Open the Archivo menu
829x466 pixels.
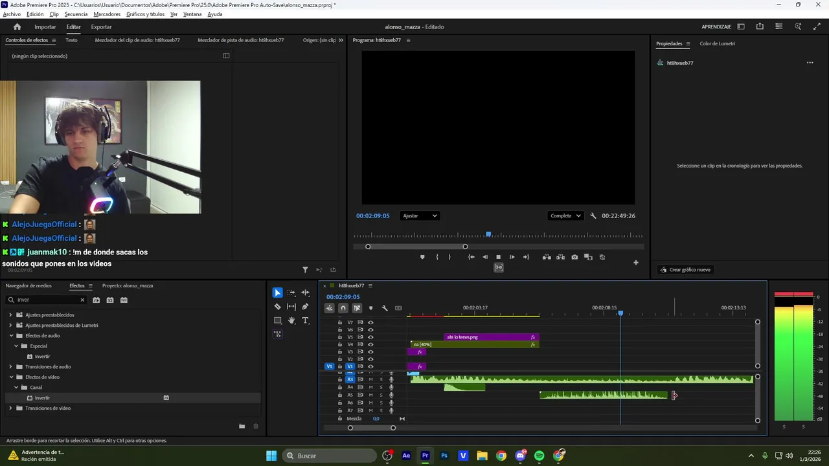click(12, 14)
